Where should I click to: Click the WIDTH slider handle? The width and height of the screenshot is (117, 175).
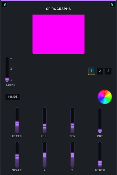pos(100,163)
